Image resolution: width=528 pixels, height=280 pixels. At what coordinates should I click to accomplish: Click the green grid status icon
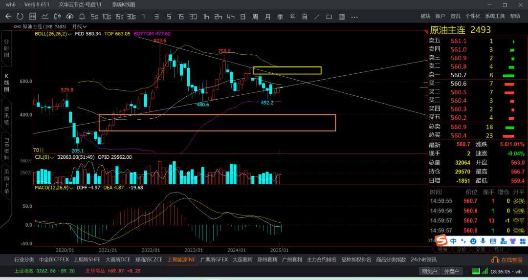coord(476,271)
